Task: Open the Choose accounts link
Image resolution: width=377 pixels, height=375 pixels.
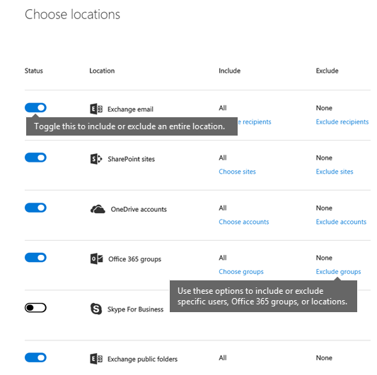Action: (x=244, y=222)
